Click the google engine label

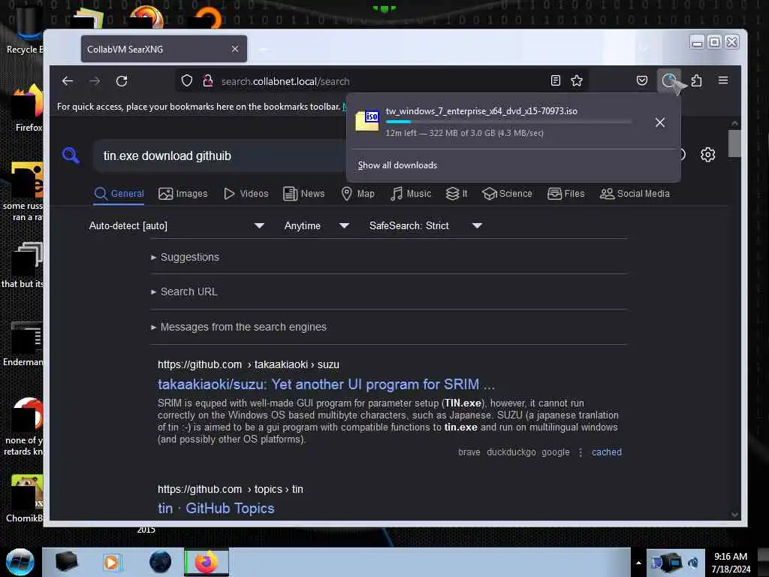click(x=556, y=452)
